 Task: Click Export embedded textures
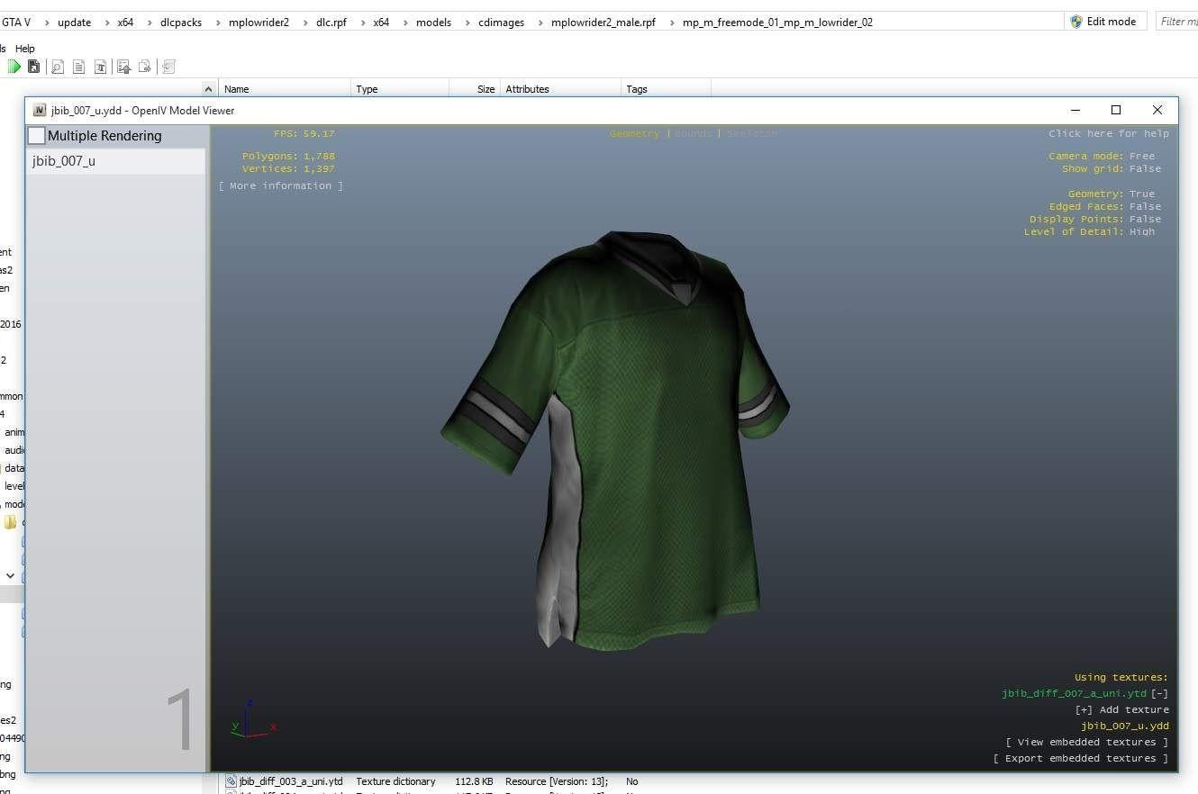point(1080,758)
